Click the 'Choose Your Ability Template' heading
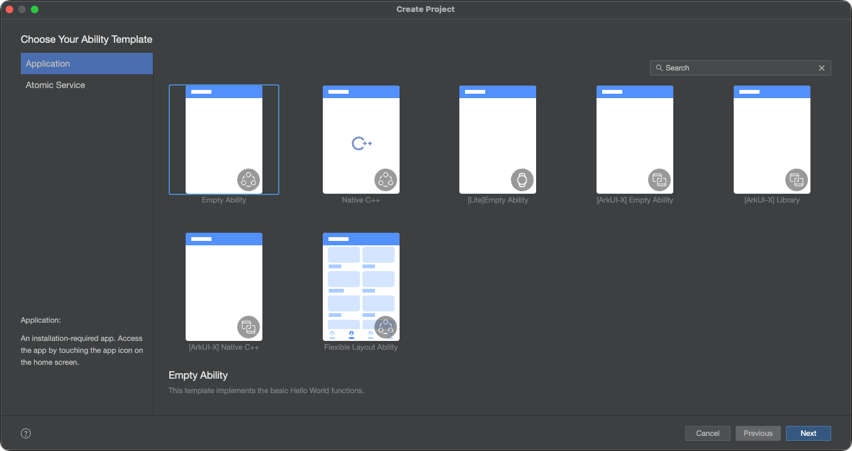 86,39
